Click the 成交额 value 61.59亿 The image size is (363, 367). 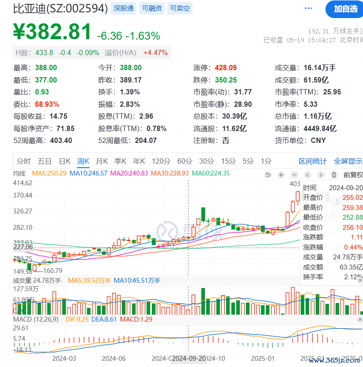coord(316,80)
